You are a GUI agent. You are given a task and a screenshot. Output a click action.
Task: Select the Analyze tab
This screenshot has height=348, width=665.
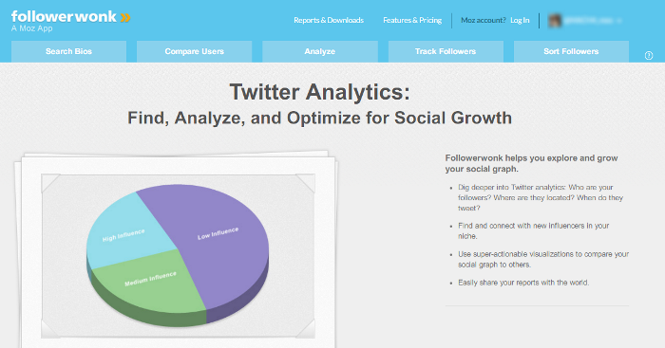coord(320,51)
